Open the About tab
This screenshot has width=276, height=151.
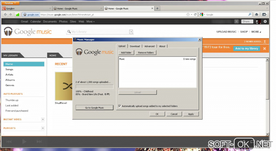[x=162, y=46]
